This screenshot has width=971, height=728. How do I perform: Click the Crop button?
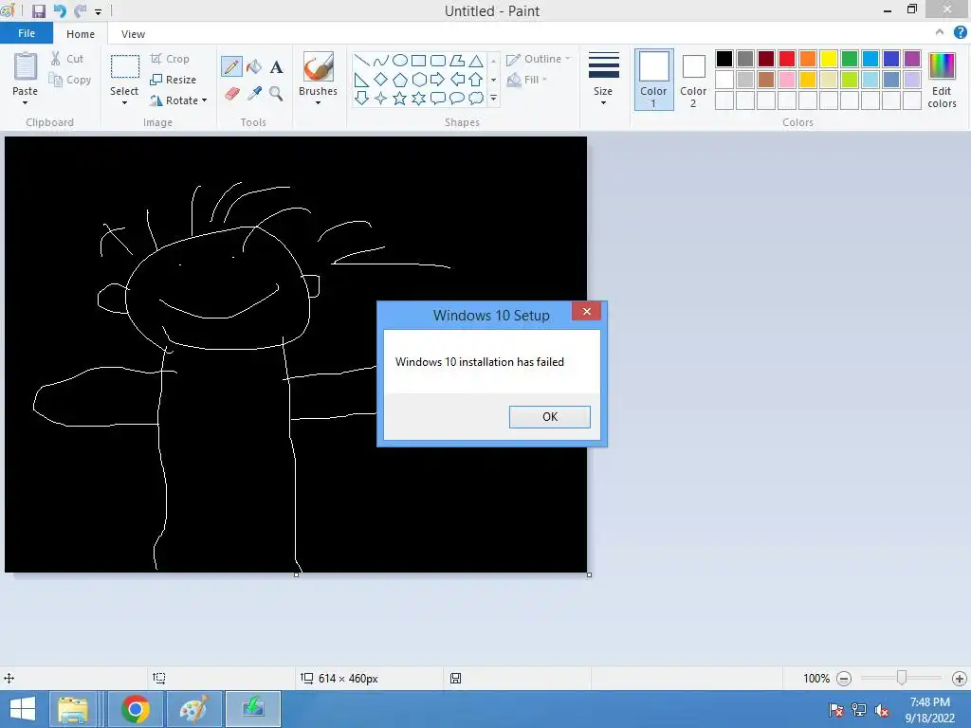tap(171, 59)
